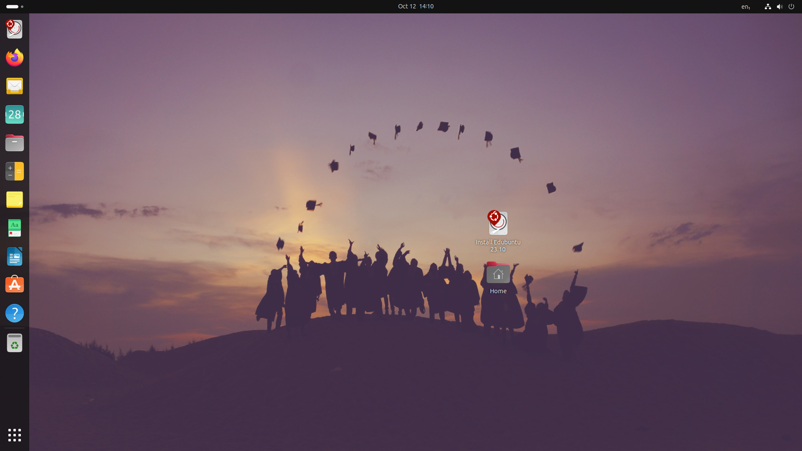
Task: Open the Help question mark icon
Action: 15,313
